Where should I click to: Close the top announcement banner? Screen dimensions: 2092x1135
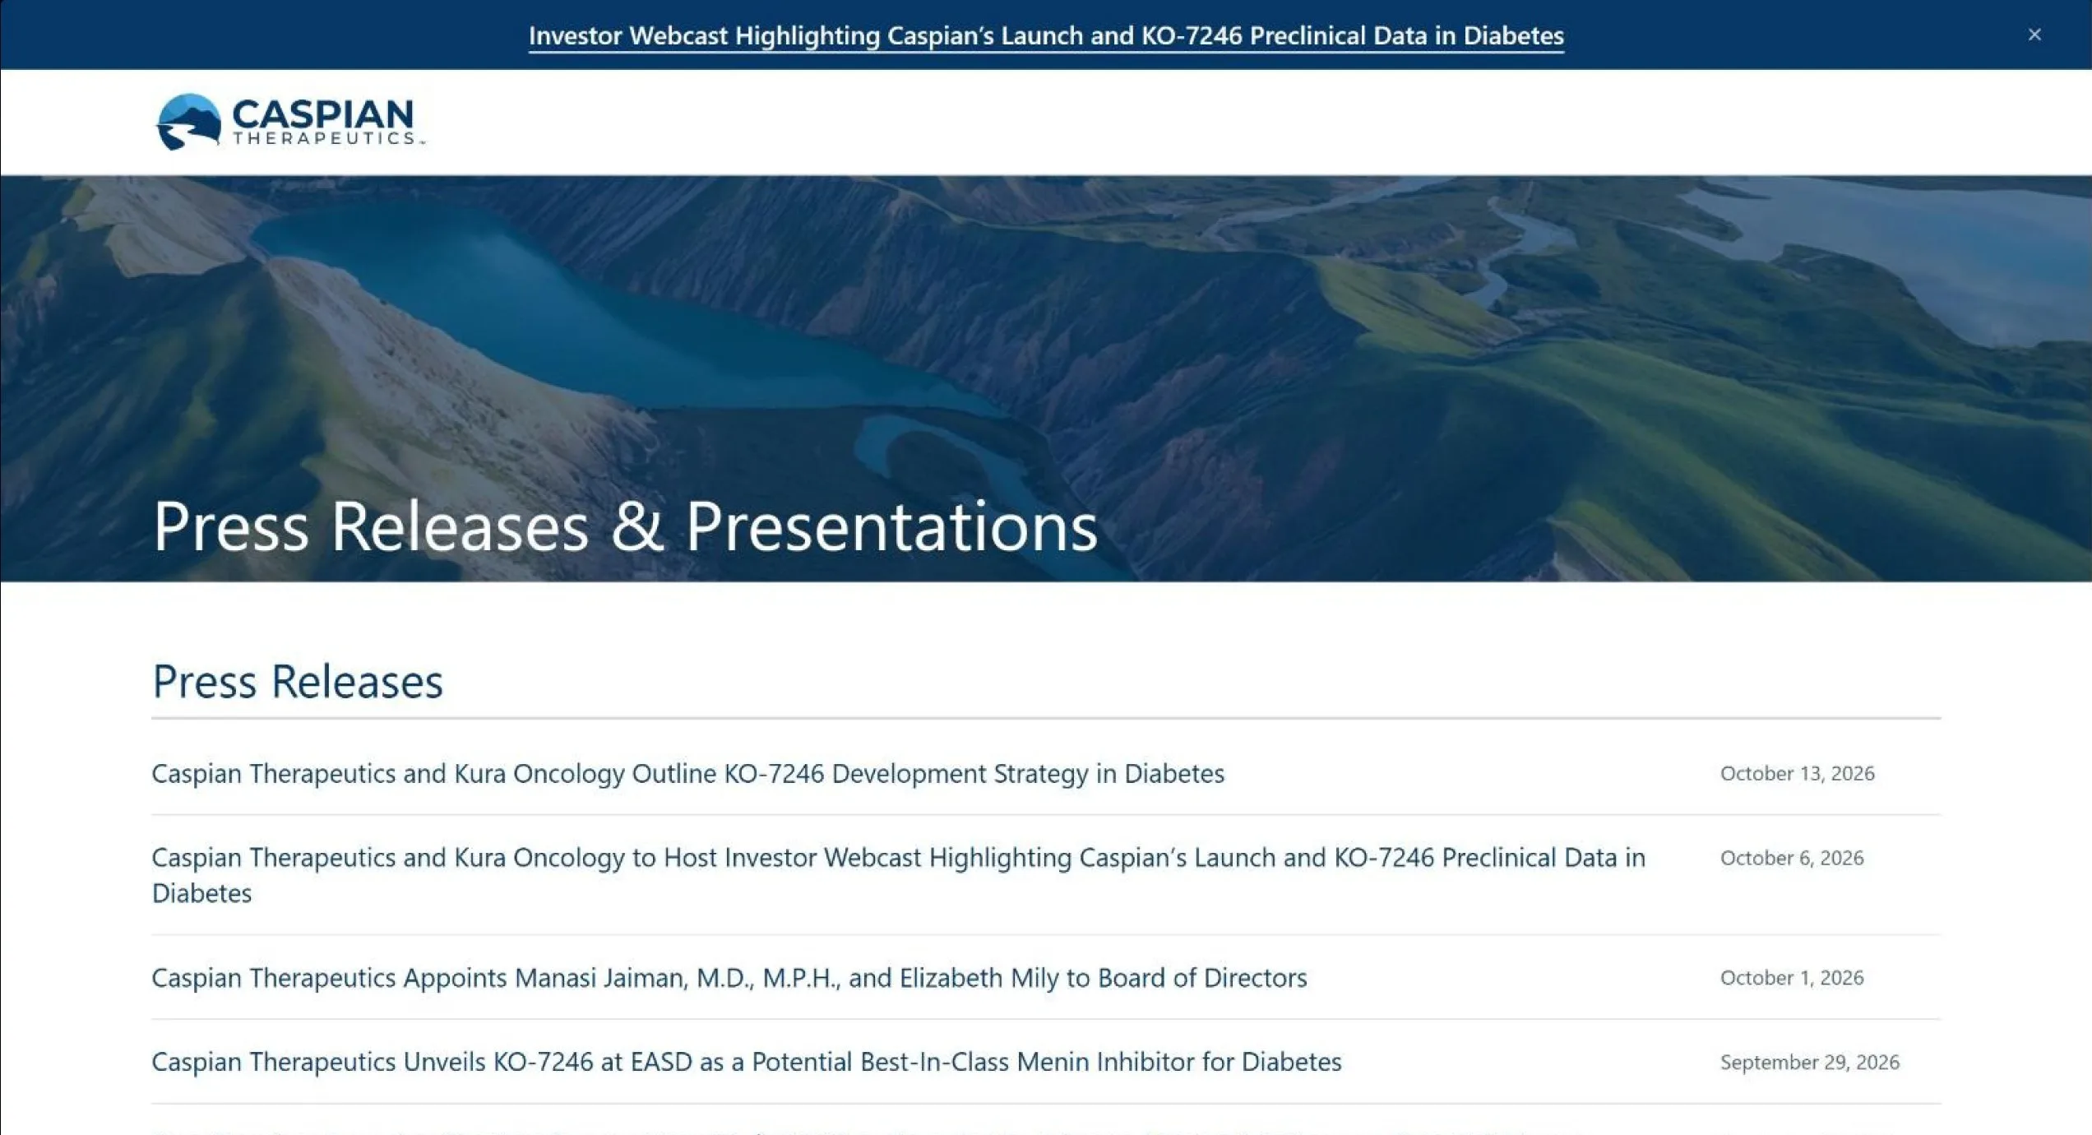[x=2034, y=35]
